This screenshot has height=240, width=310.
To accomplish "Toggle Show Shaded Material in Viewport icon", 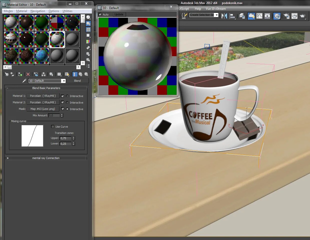I will pyautogui.click(x=67, y=74).
